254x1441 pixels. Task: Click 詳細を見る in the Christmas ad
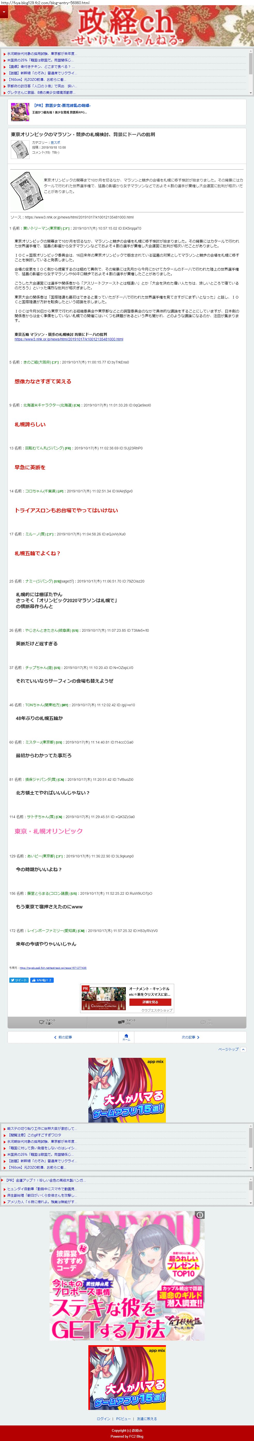click(151, 1002)
